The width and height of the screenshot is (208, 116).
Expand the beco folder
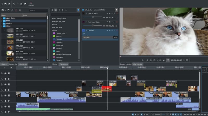(2, 21)
